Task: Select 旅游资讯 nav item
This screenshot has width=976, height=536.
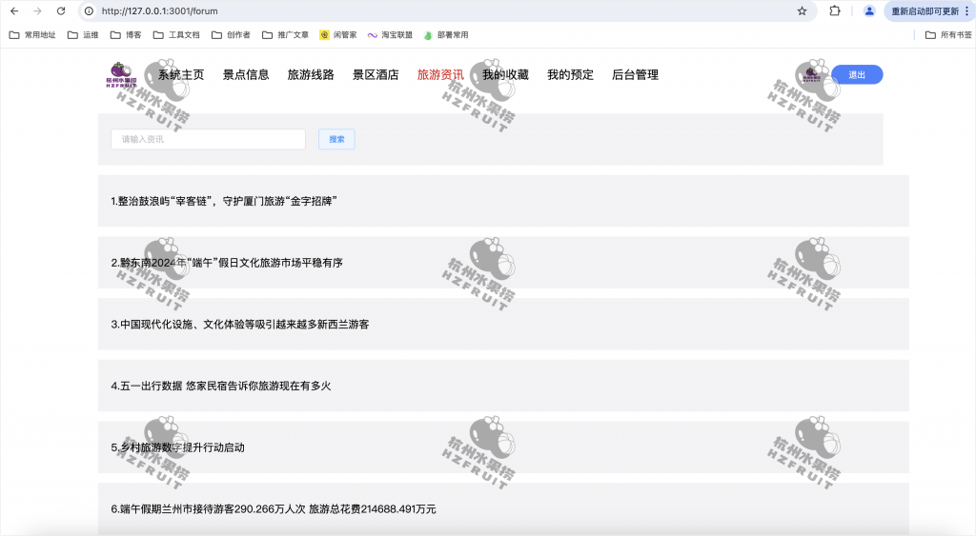Action: pyautogui.click(x=440, y=74)
